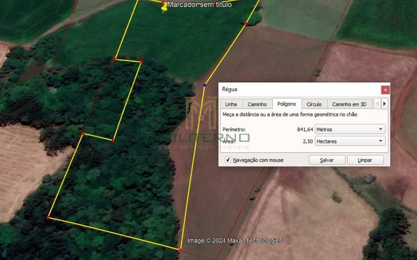Toggle the Navegação com mouse checkbox
This screenshot has height=260, width=417.
[x=228, y=160]
